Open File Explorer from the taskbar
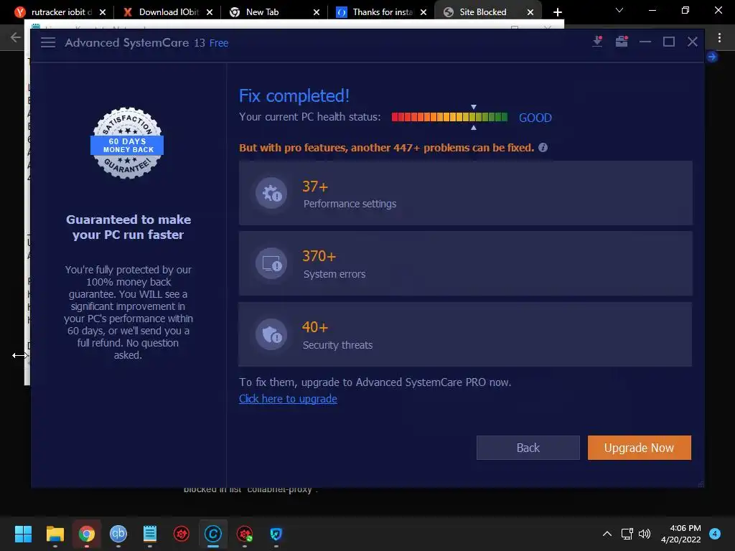Screen dimensions: 735x551 click(55, 534)
